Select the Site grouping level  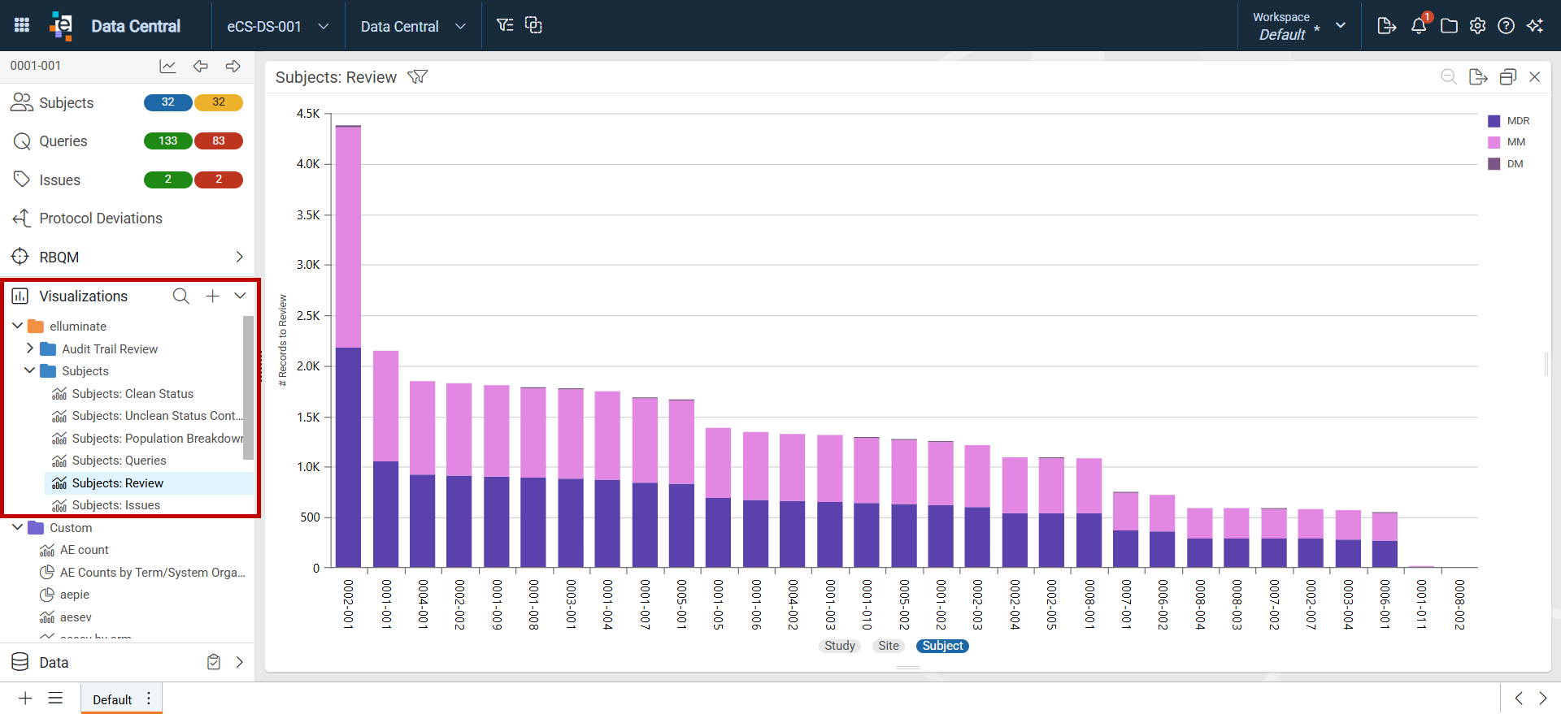[889, 646]
